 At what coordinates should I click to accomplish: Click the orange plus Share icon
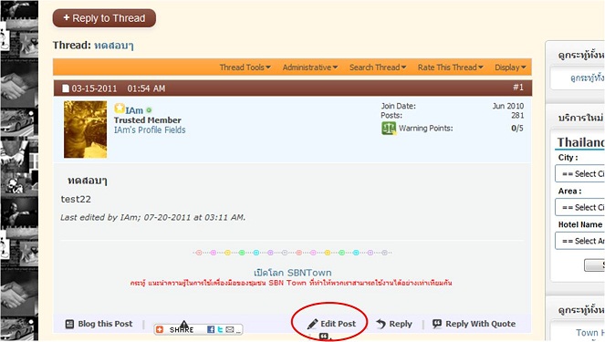(160, 329)
